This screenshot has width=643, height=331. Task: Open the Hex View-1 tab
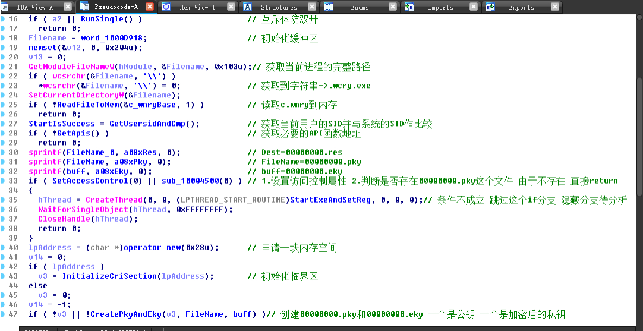click(x=197, y=7)
